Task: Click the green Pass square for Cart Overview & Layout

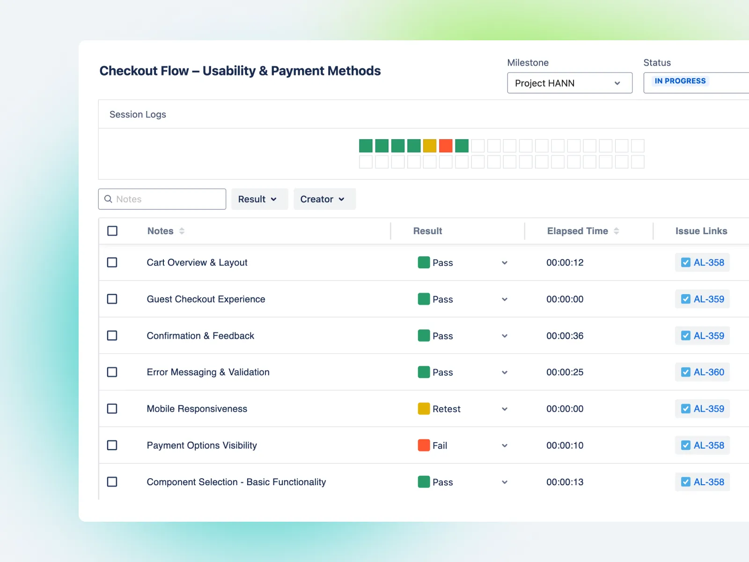Action: click(x=424, y=262)
